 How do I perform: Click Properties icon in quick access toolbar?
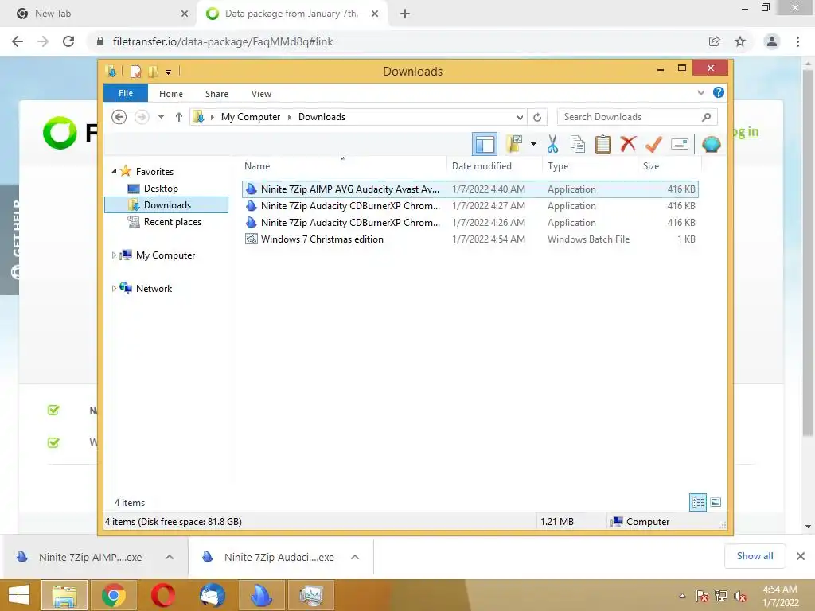pos(135,71)
